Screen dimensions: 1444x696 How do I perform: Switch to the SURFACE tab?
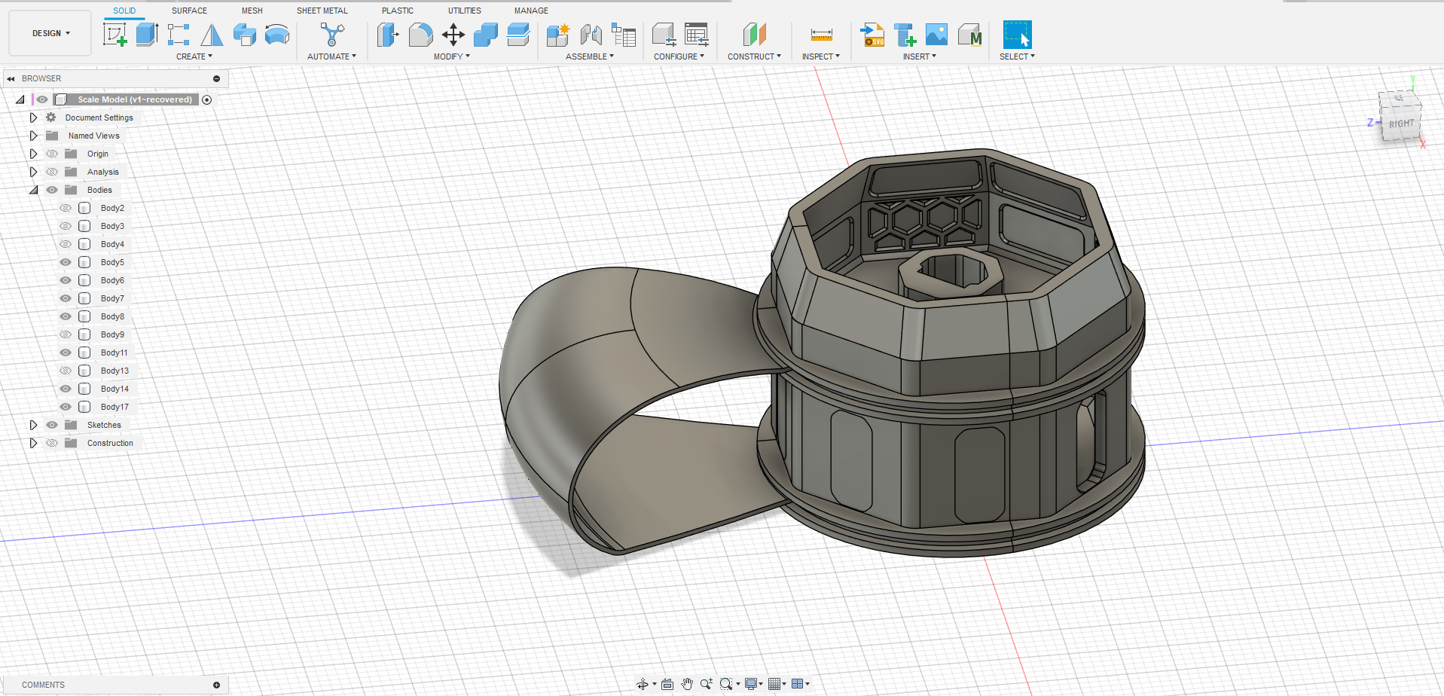click(189, 11)
